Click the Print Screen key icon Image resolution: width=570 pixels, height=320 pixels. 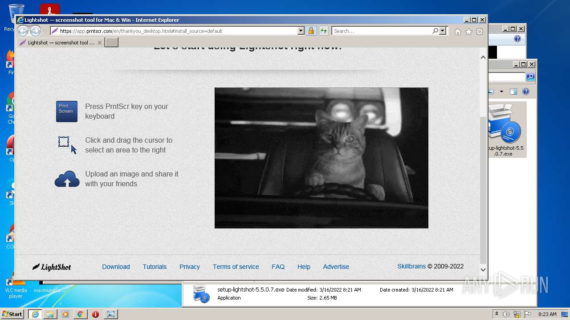tap(67, 111)
